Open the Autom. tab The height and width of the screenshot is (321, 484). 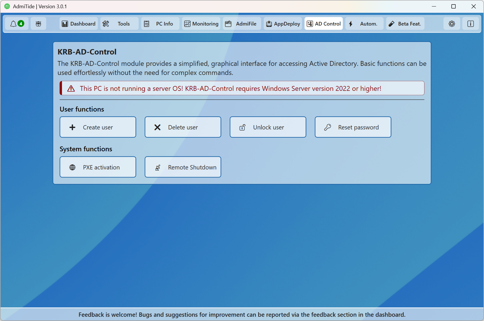[364, 24]
